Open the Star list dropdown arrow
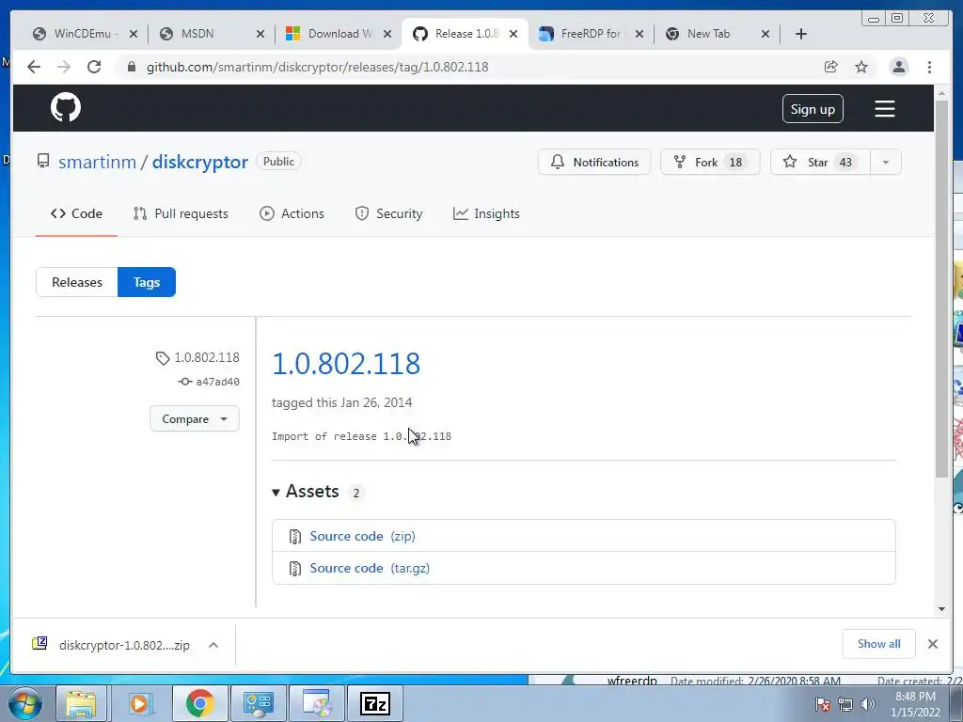Screen dimensions: 963x722 [x=886, y=162]
